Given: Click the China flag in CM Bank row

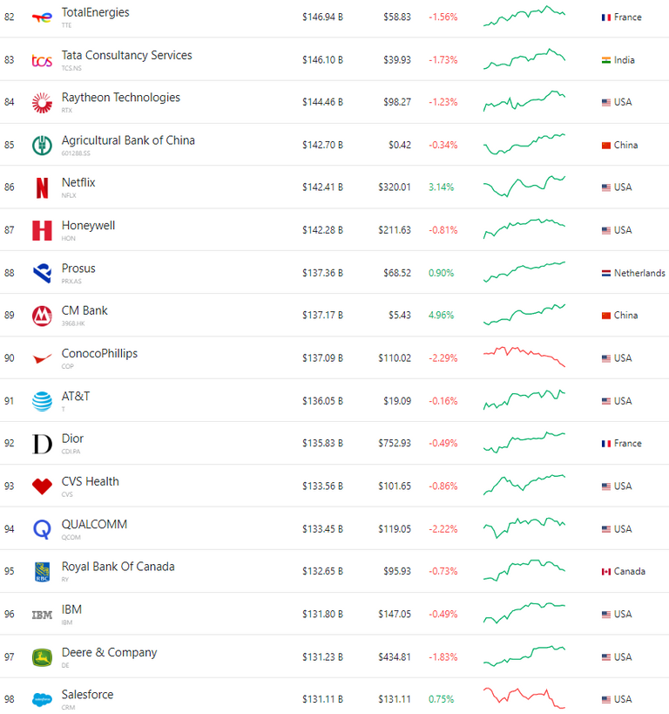Looking at the screenshot, I should coord(605,316).
